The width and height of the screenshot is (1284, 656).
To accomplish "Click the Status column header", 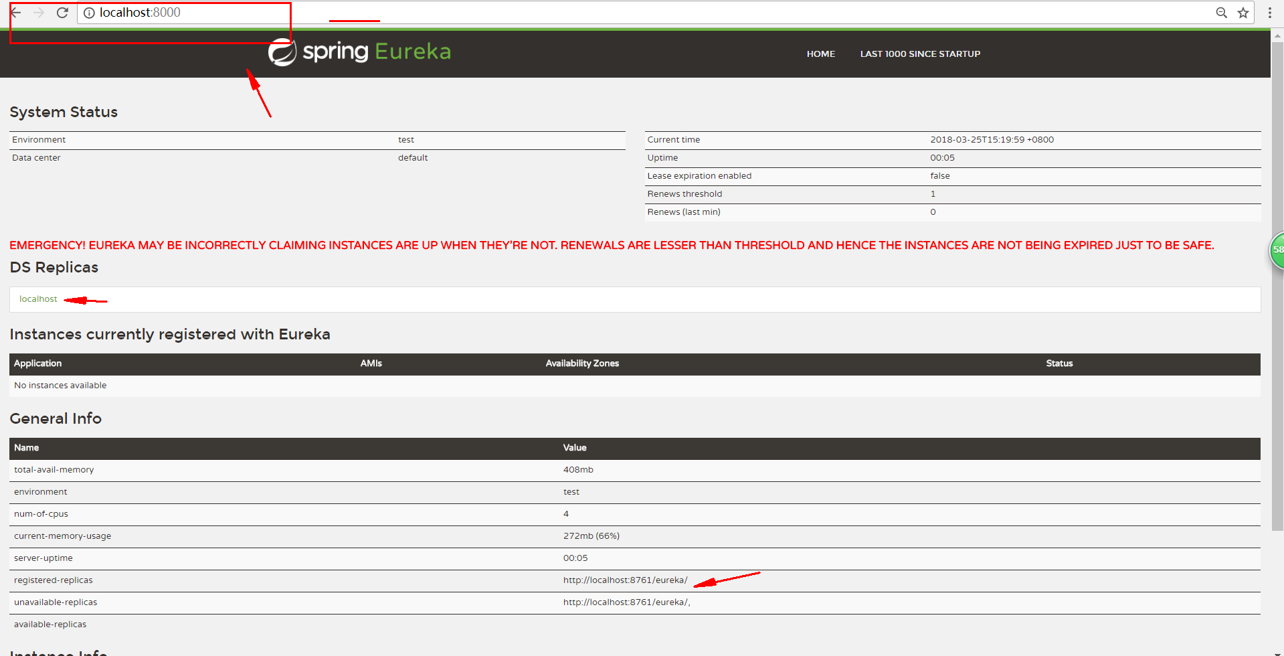I will click(x=1059, y=363).
